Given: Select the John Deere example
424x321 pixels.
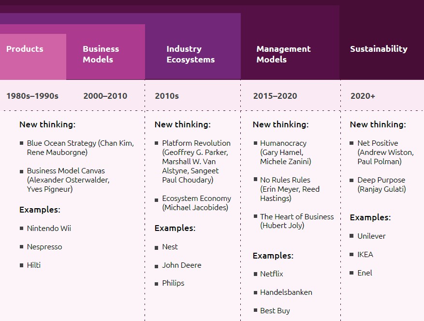Looking at the screenshot, I should (182, 265).
